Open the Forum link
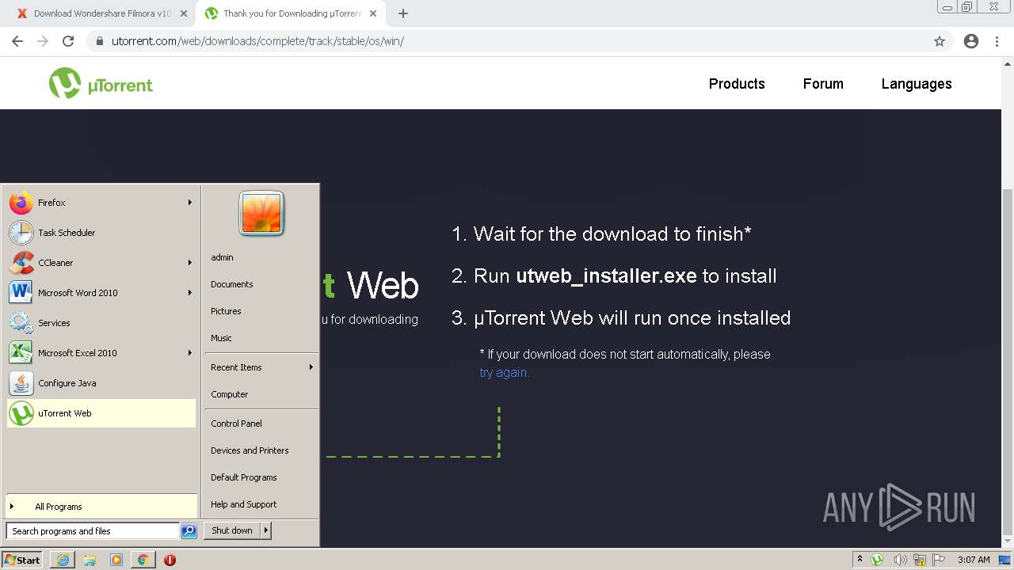1014x570 pixels. pyautogui.click(x=823, y=84)
